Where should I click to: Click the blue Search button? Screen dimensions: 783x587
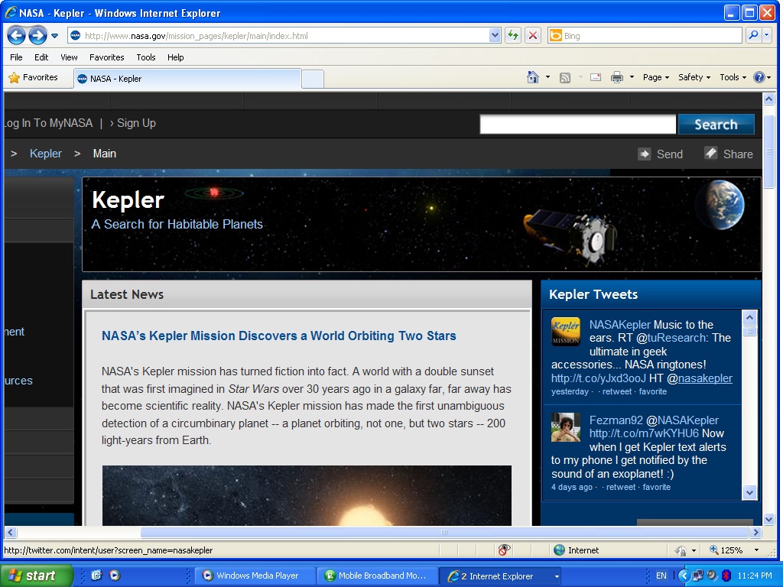tap(716, 125)
